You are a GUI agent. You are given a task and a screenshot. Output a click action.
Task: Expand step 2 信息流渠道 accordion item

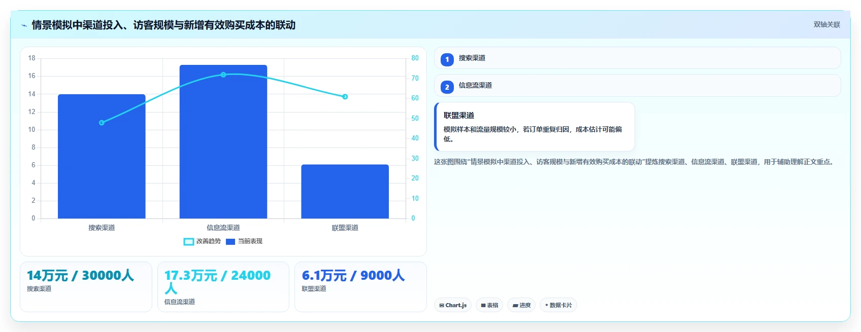[637, 85]
